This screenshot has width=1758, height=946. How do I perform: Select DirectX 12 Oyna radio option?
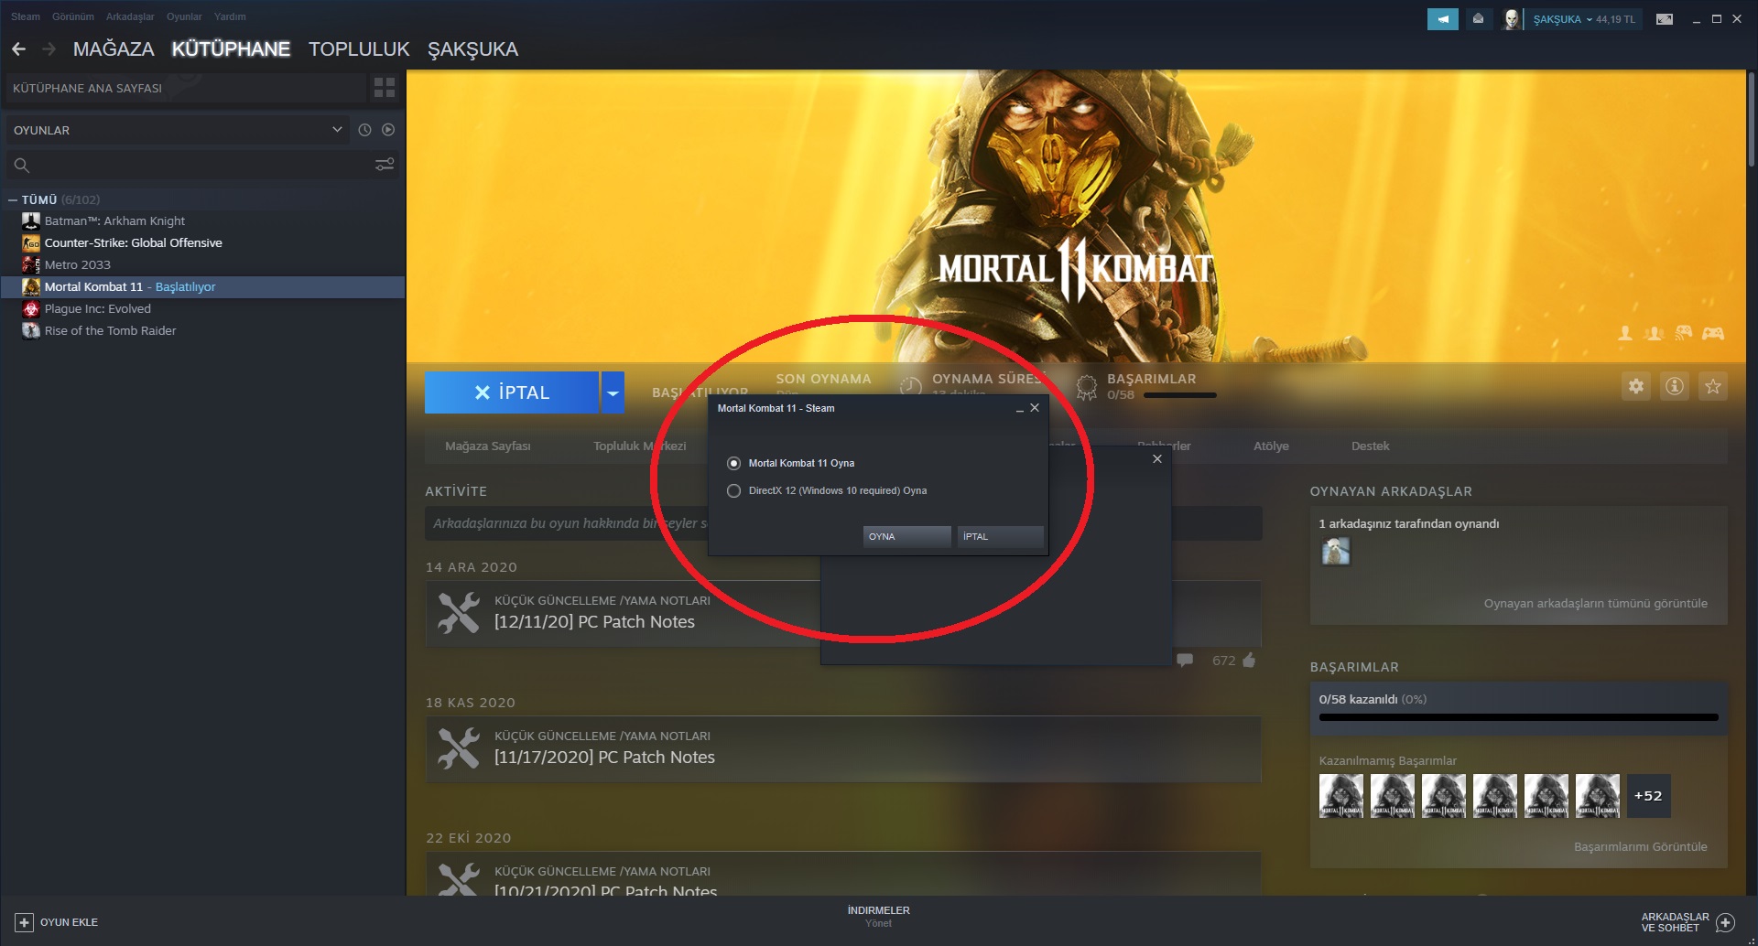coord(733,490)
